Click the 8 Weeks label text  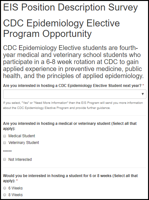tap(16, 195)
